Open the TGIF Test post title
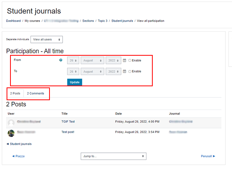Viewport: 232px width, 171px height. (x=68, y=121)
